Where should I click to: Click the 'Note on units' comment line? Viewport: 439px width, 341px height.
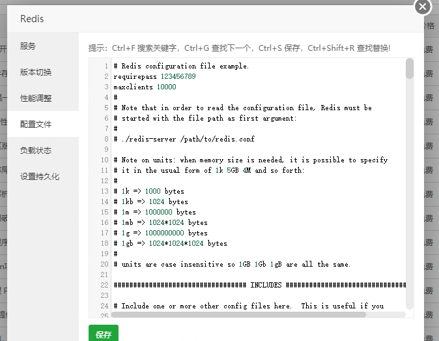(x=251, y=160)
